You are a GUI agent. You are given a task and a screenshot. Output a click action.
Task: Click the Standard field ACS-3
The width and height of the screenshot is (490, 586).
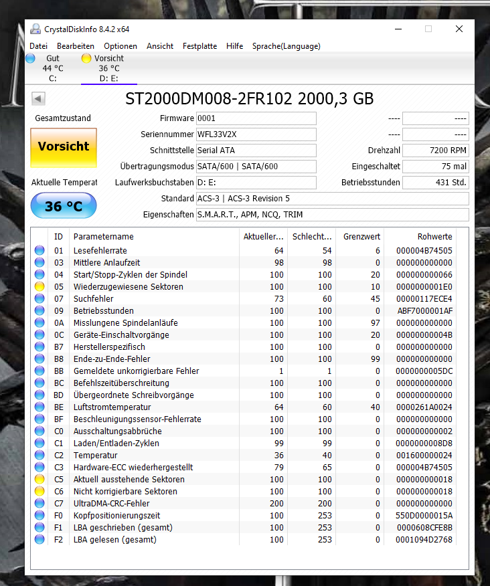click(x=333, y=199)
